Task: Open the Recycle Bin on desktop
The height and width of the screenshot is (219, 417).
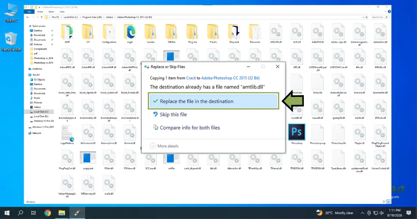Action: coord(11,42)
